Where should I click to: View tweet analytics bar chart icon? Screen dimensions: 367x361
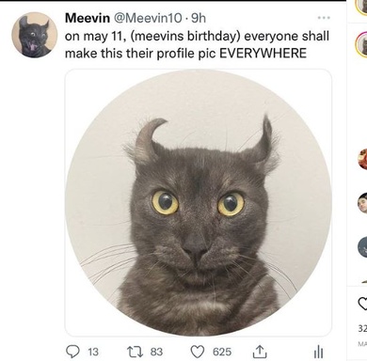(318, 352)
